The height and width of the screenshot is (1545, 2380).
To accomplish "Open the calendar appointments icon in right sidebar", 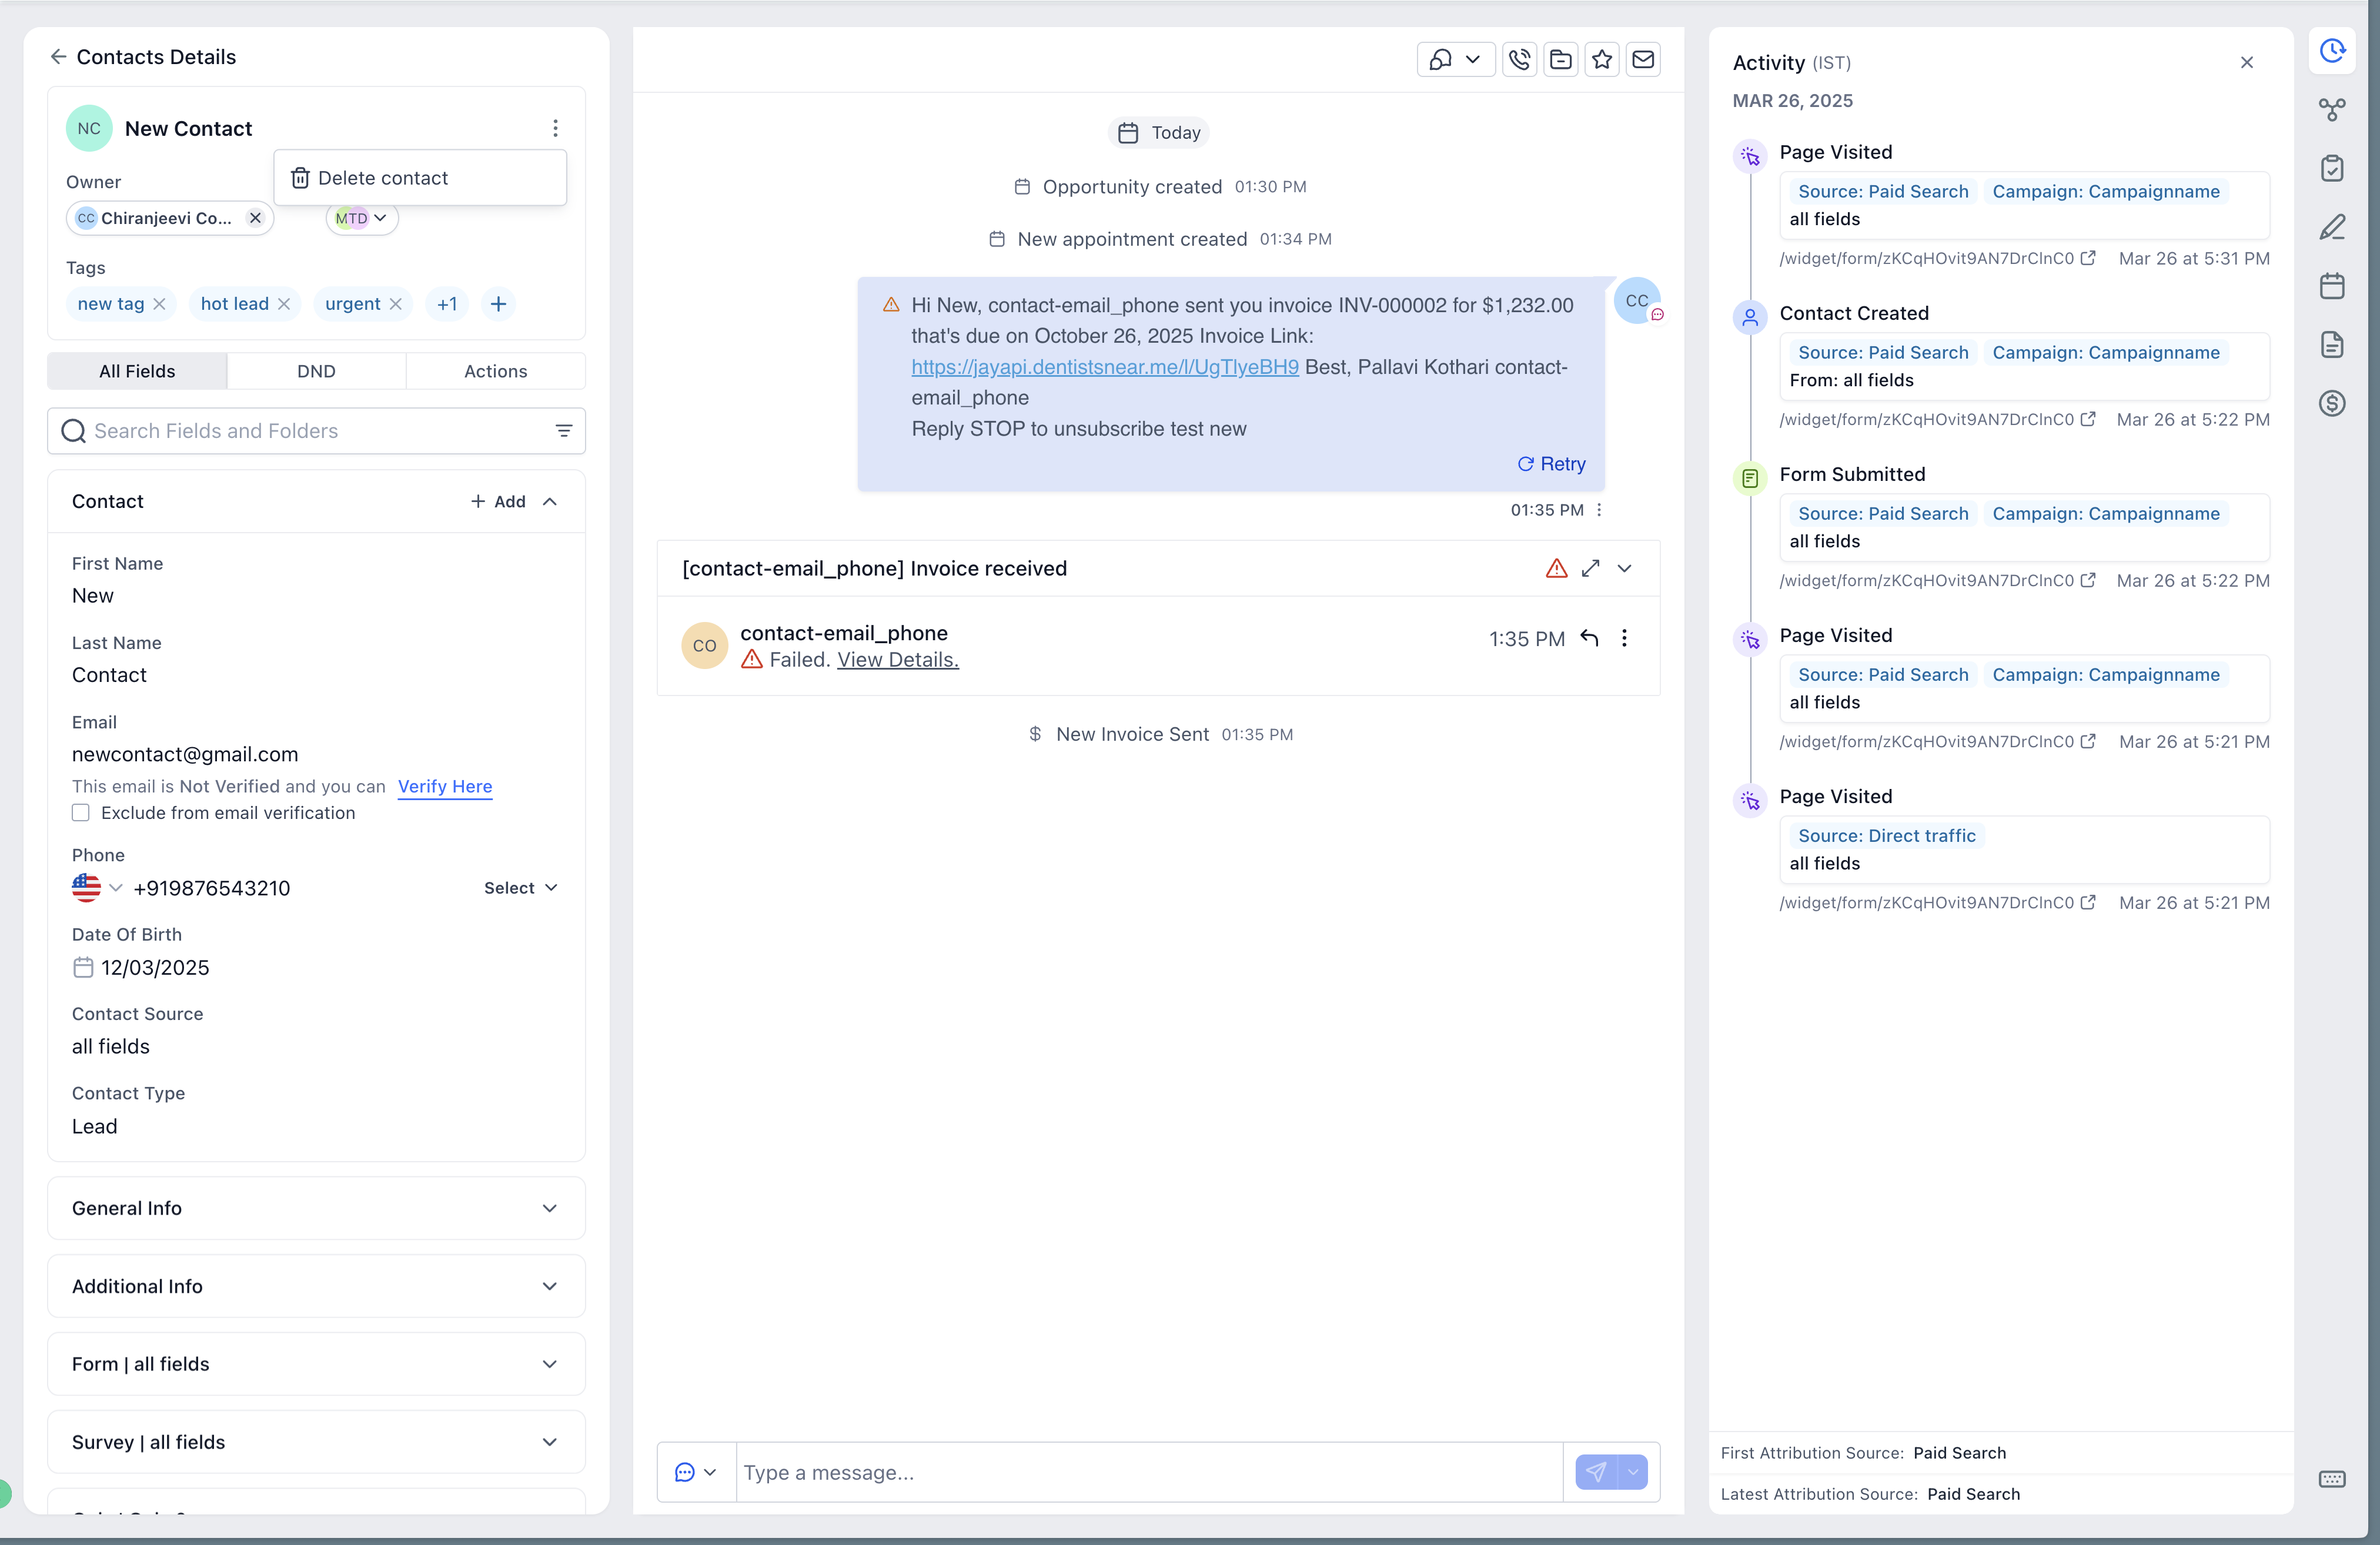I will coord(2332,286).
